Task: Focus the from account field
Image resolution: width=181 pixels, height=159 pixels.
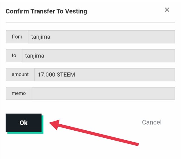Action: click(102, 37)
